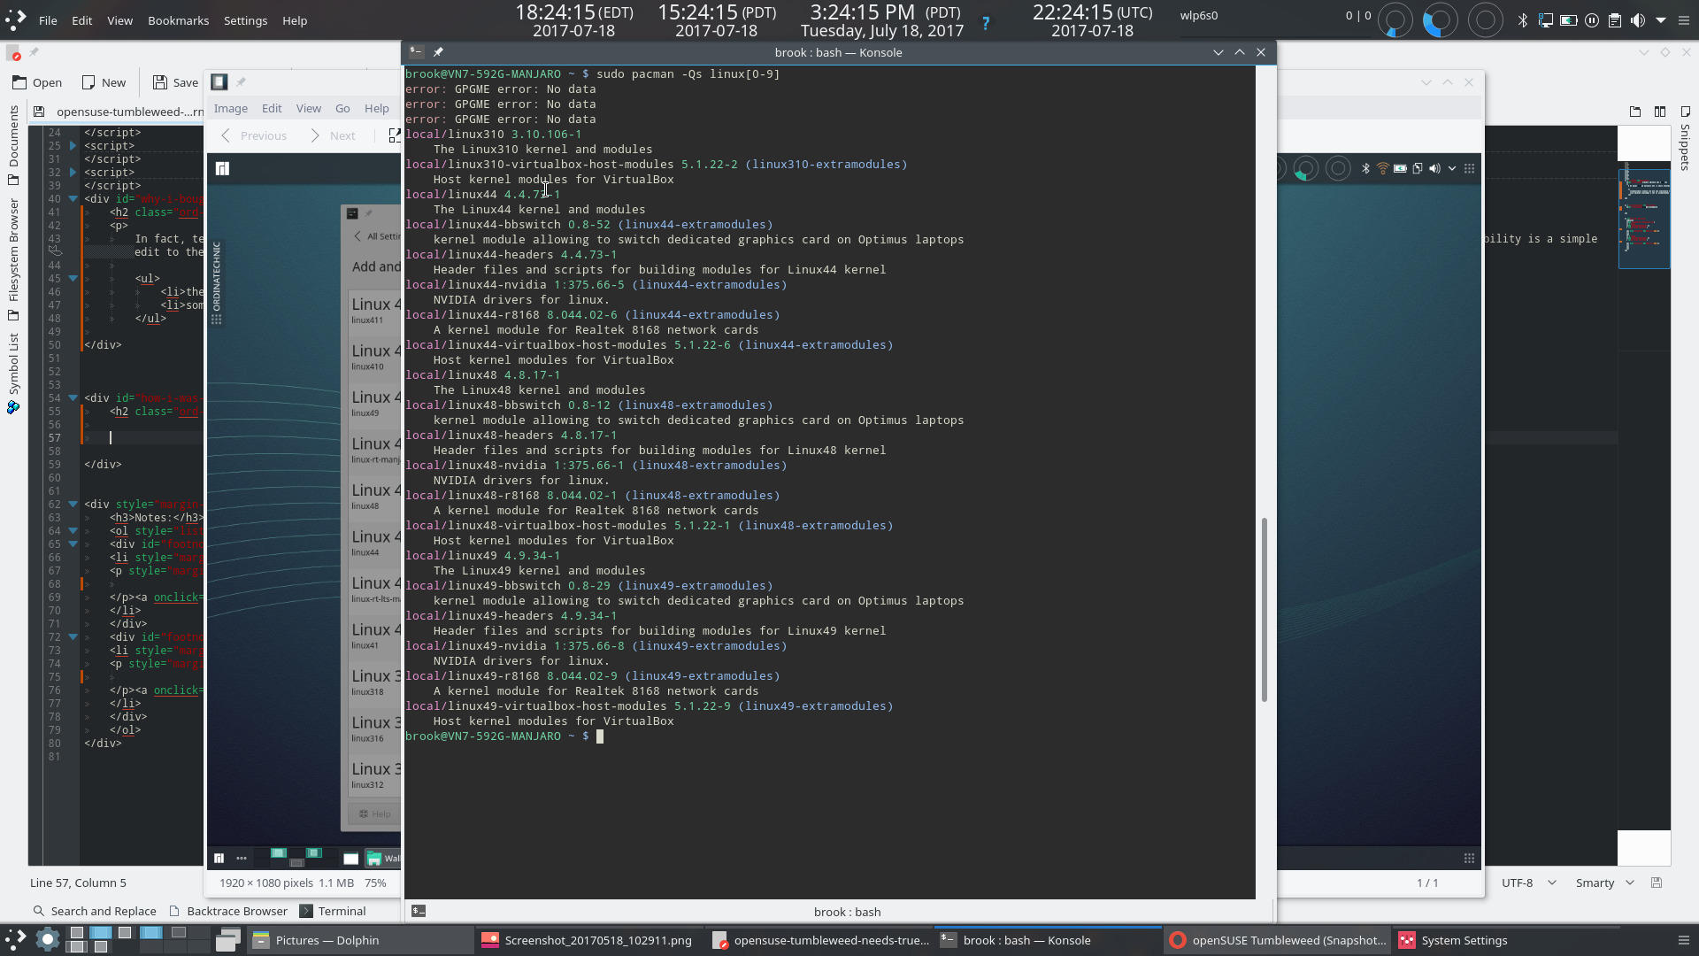This screenshot has height=956, width=1699.
Task: Click the battery tray icon
Action: [1569, 20]
